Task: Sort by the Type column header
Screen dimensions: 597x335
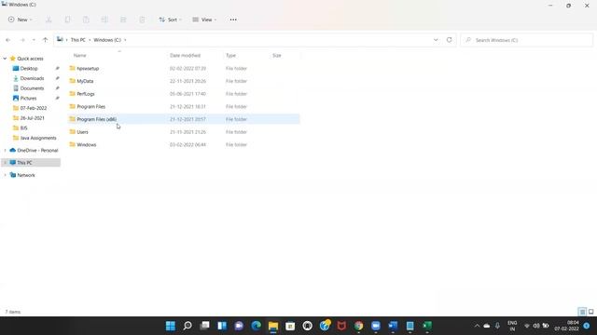Action: (230, 56)
